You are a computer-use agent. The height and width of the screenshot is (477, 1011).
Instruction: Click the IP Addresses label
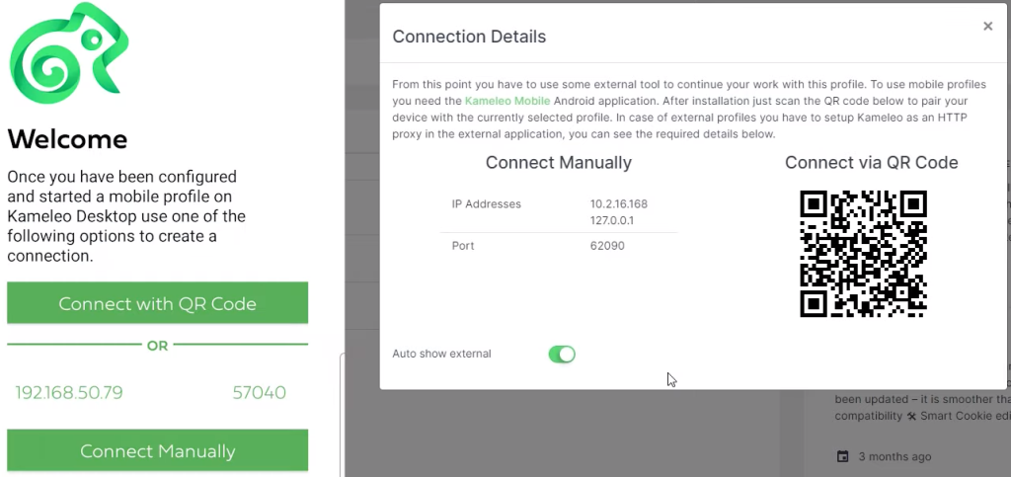(486, 203)
